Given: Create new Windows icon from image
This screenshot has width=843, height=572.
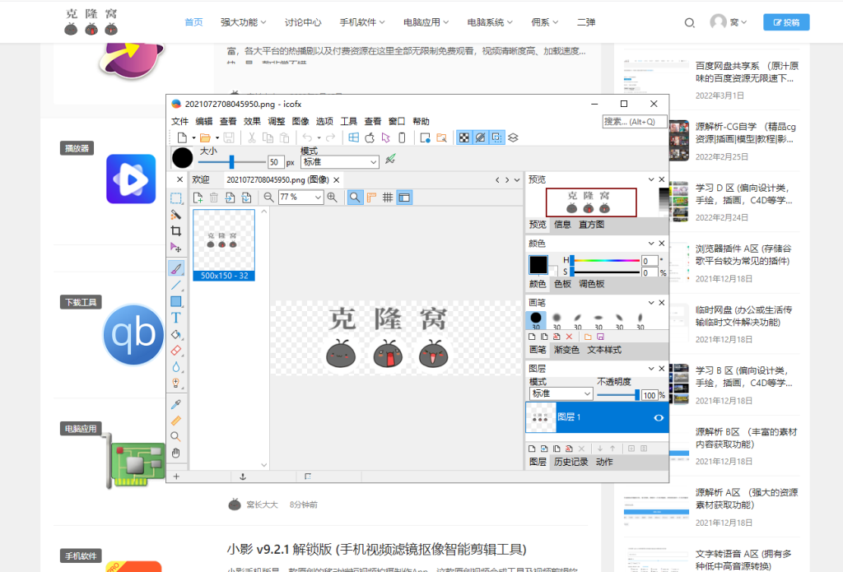Looking at the screenshot, I should point(353,138).
